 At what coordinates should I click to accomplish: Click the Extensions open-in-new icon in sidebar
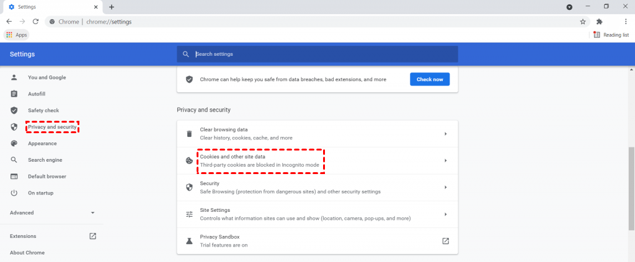(x=93, y=236)
